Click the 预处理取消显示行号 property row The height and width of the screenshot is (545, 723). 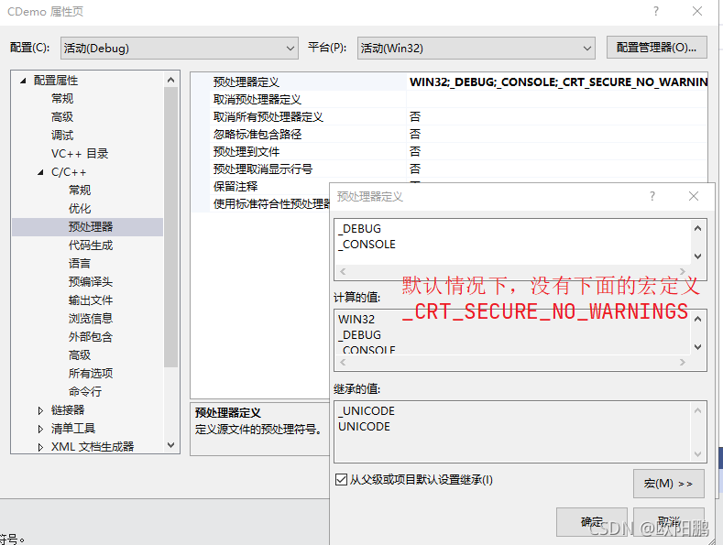(450, 169)
